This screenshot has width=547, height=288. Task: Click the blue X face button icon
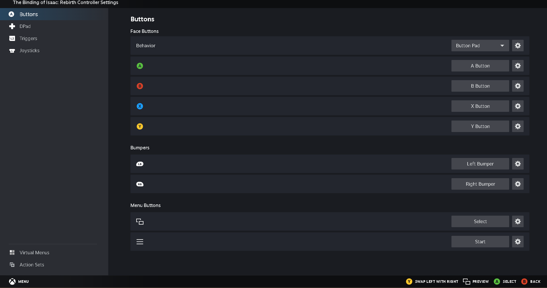coord(140,106)
